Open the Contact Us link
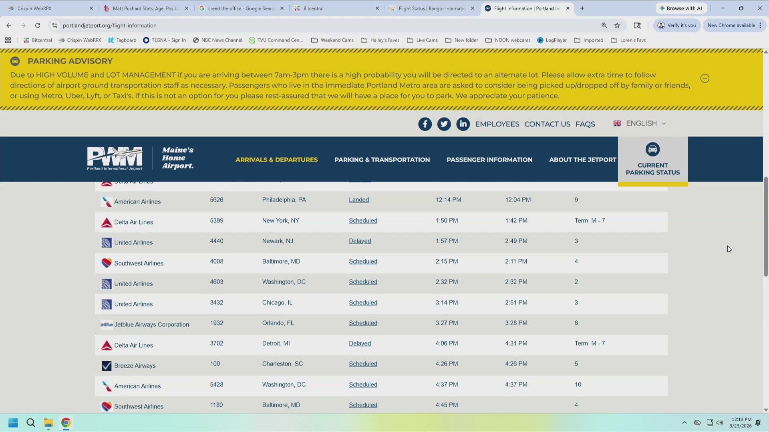 [x=547, y=124]
